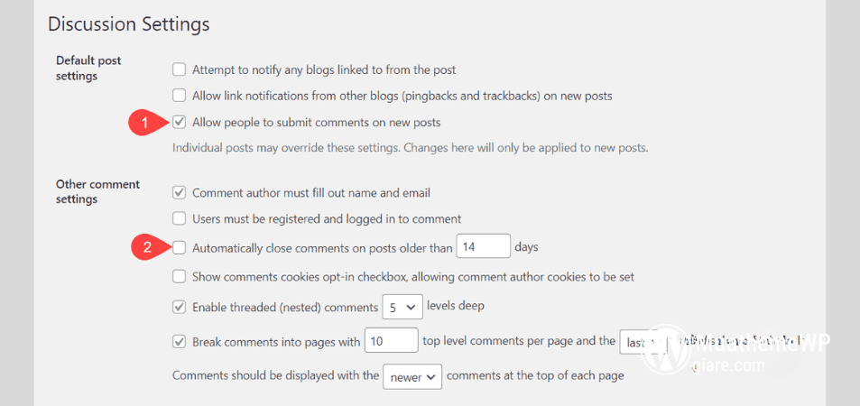This screenshot has width=860, height=406.
Task: Click the days field showing 14
Action: coord(483,246)
